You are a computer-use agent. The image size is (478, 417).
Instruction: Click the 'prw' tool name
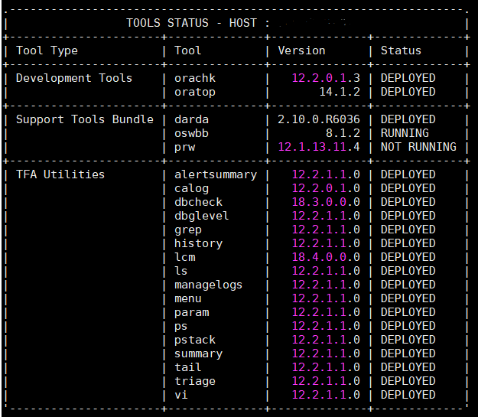click(x=185, y=148)
